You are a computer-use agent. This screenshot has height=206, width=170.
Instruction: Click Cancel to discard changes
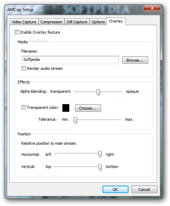pyautogui.click(x=144, y=189)
